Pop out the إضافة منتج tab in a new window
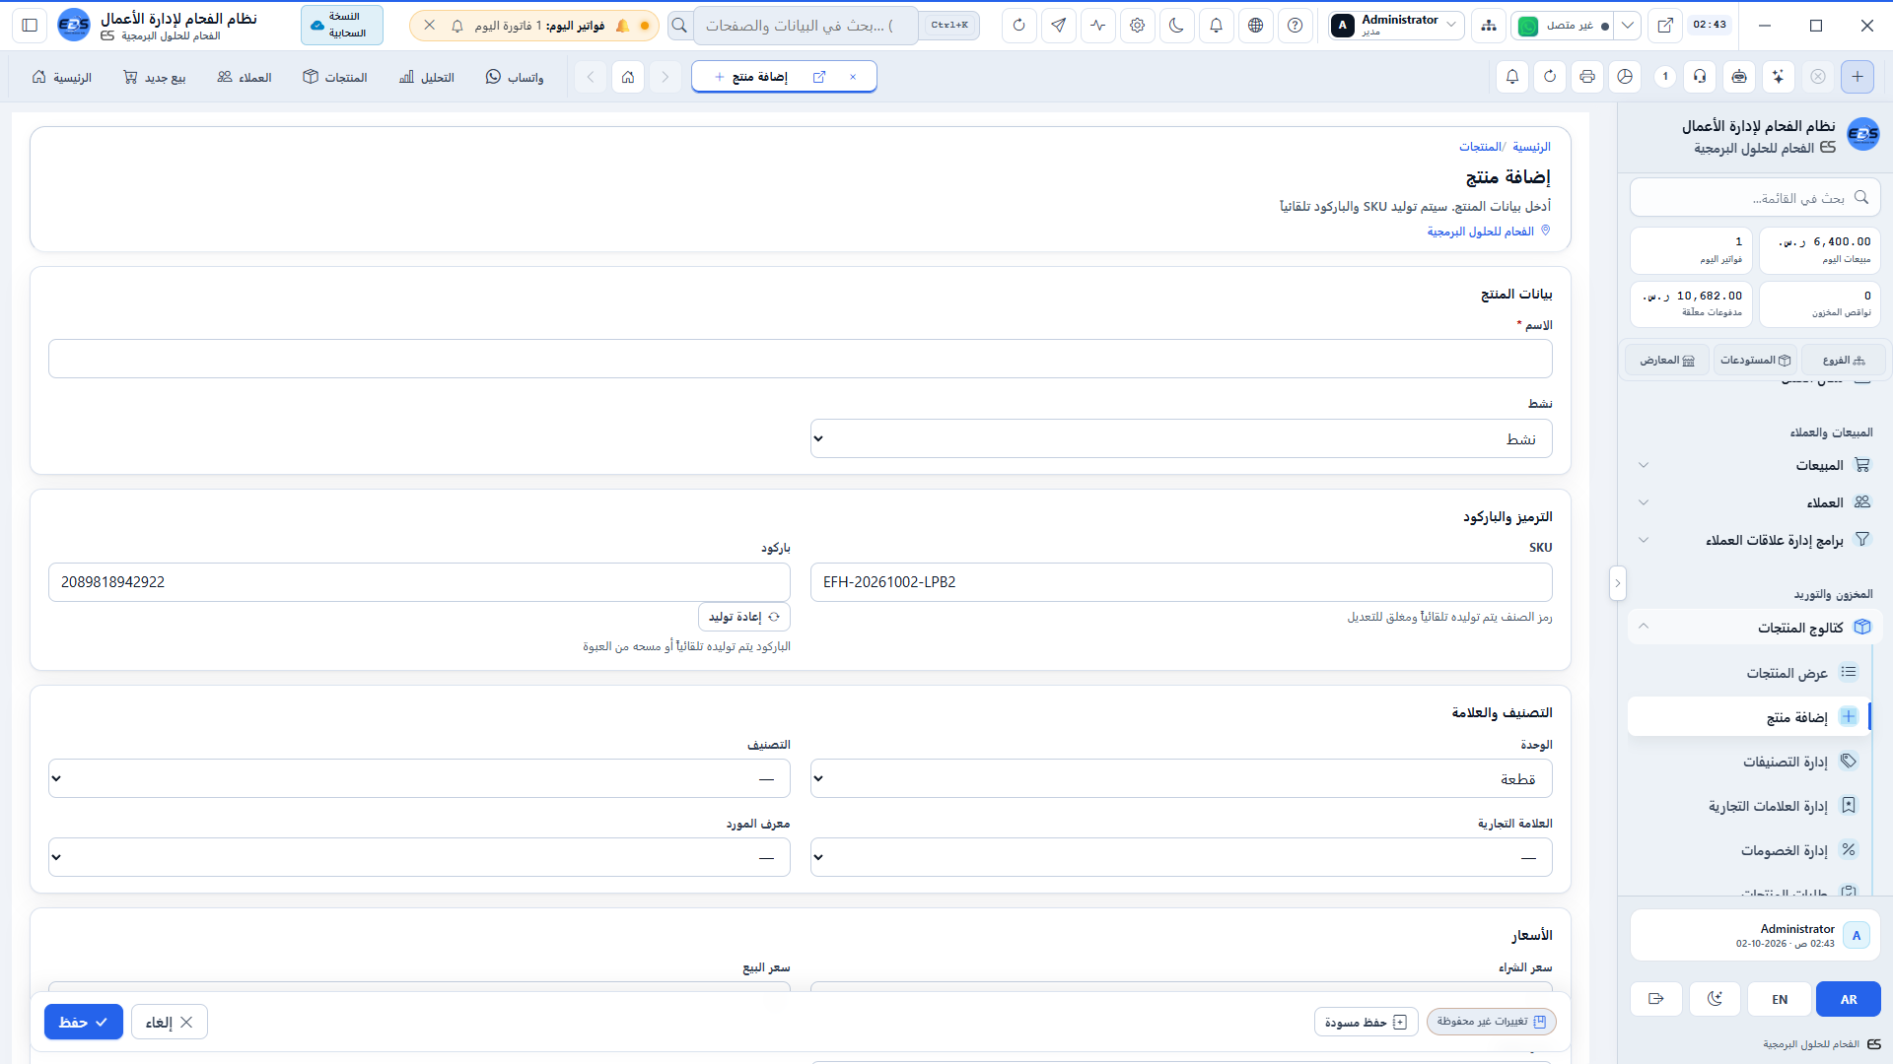Viewport: 1893px width, 1064px height. (818, 77)
